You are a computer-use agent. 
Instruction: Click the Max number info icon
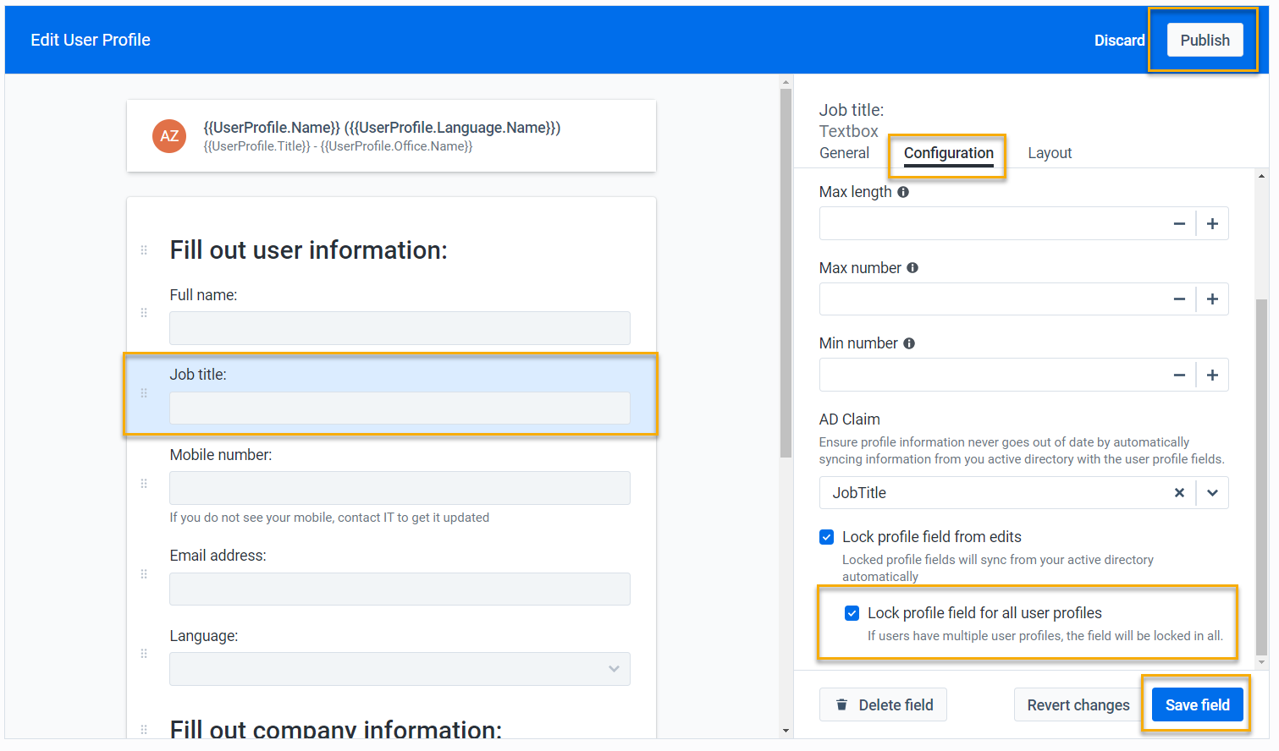[912, 268]
